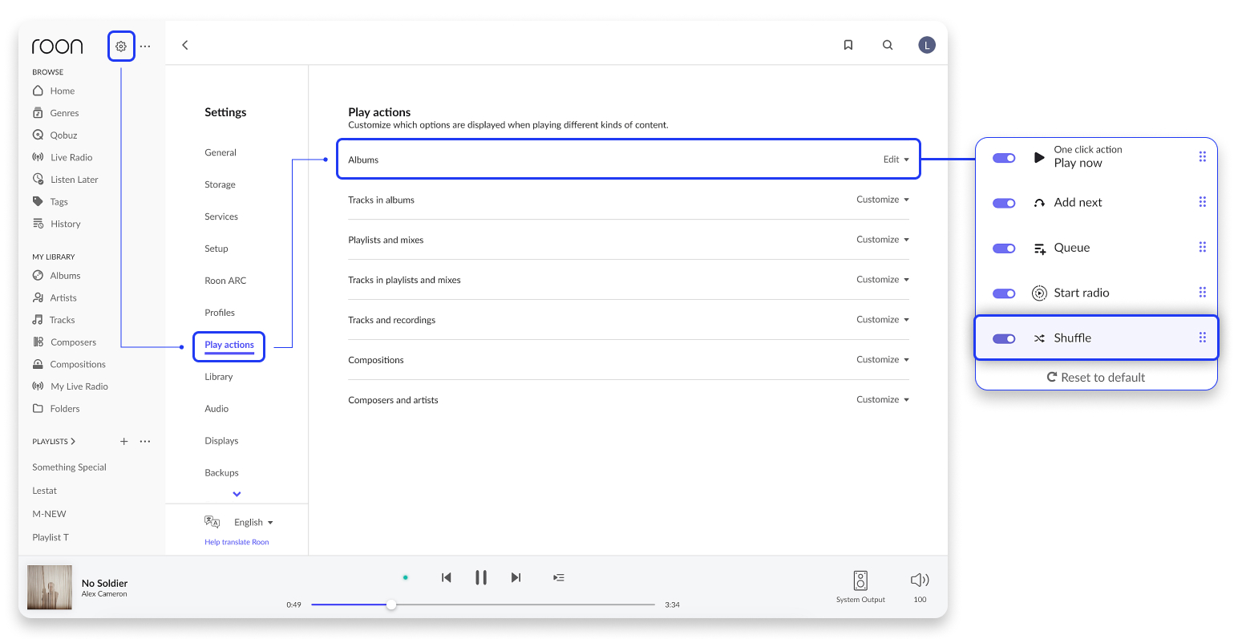Go back with the left arrow
Screen dimensions: 1238x639
[185, 45]
